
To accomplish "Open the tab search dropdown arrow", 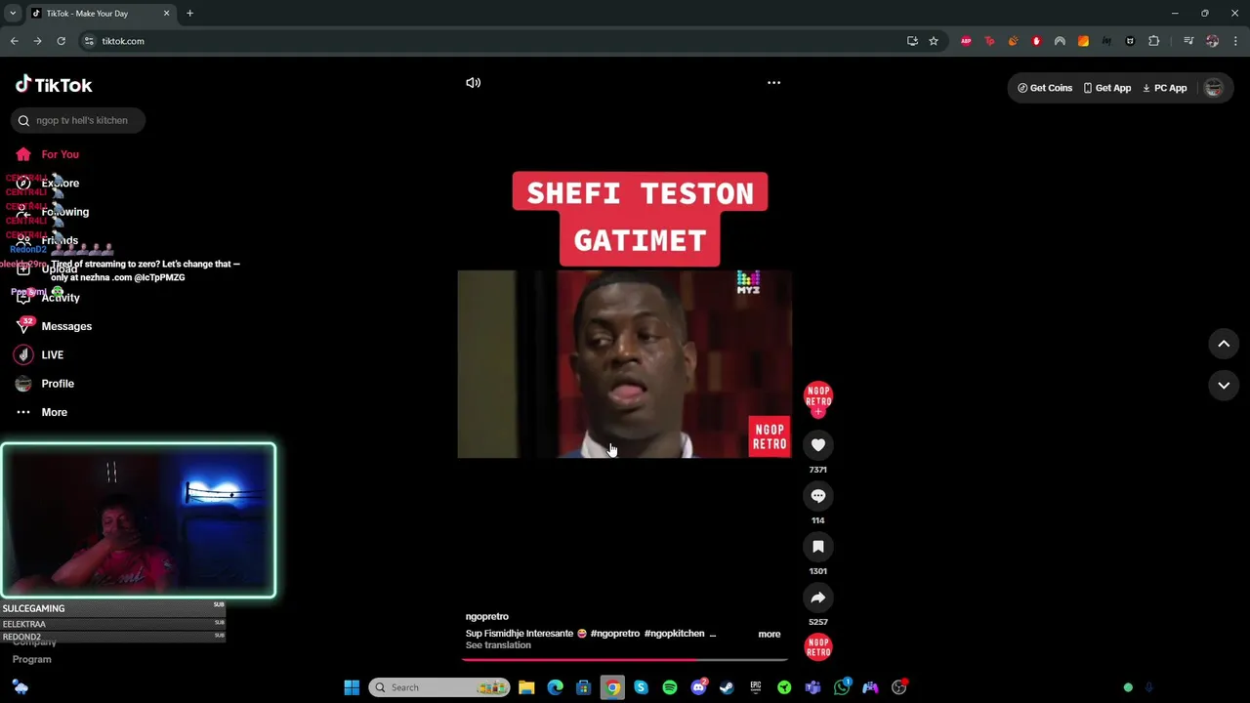I will (x=13, y=14).
